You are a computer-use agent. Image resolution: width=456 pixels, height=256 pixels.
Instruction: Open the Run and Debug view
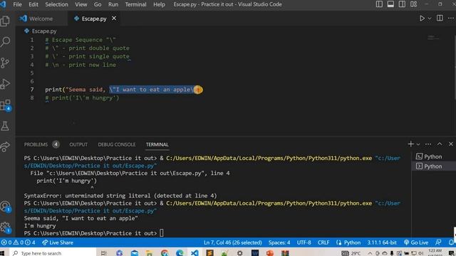[5, 84]
